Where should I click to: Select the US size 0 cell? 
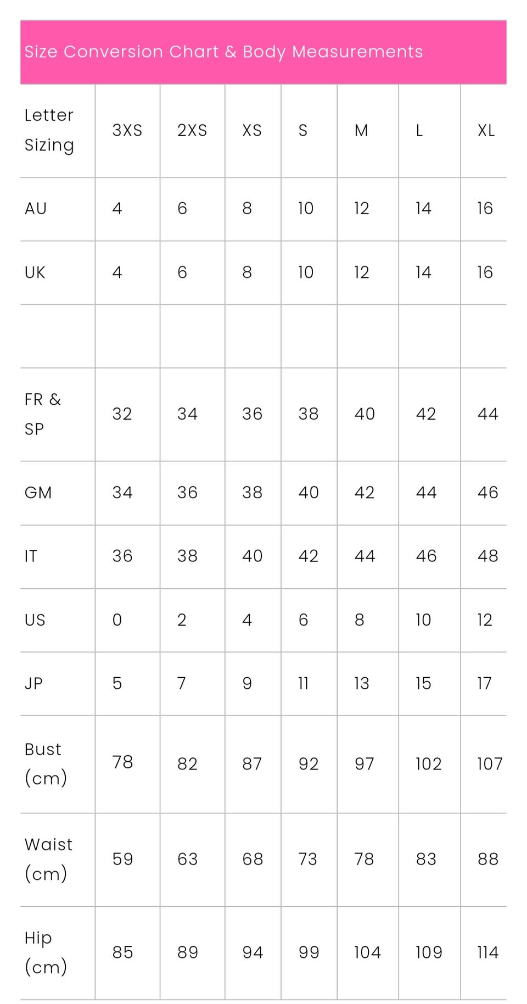117,620
